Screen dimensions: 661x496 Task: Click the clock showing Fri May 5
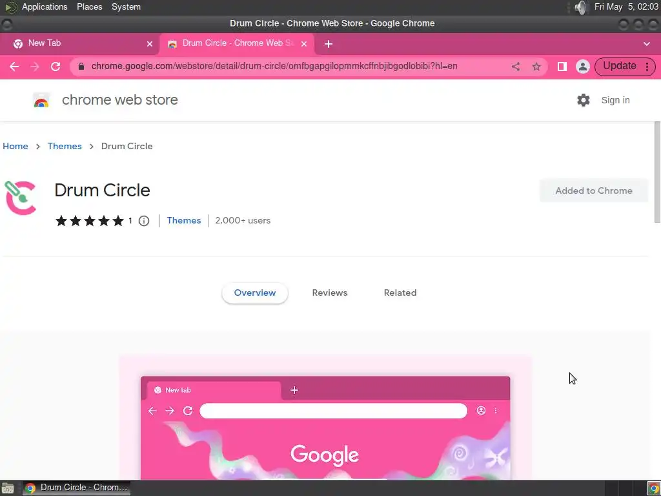pos(625,7)
